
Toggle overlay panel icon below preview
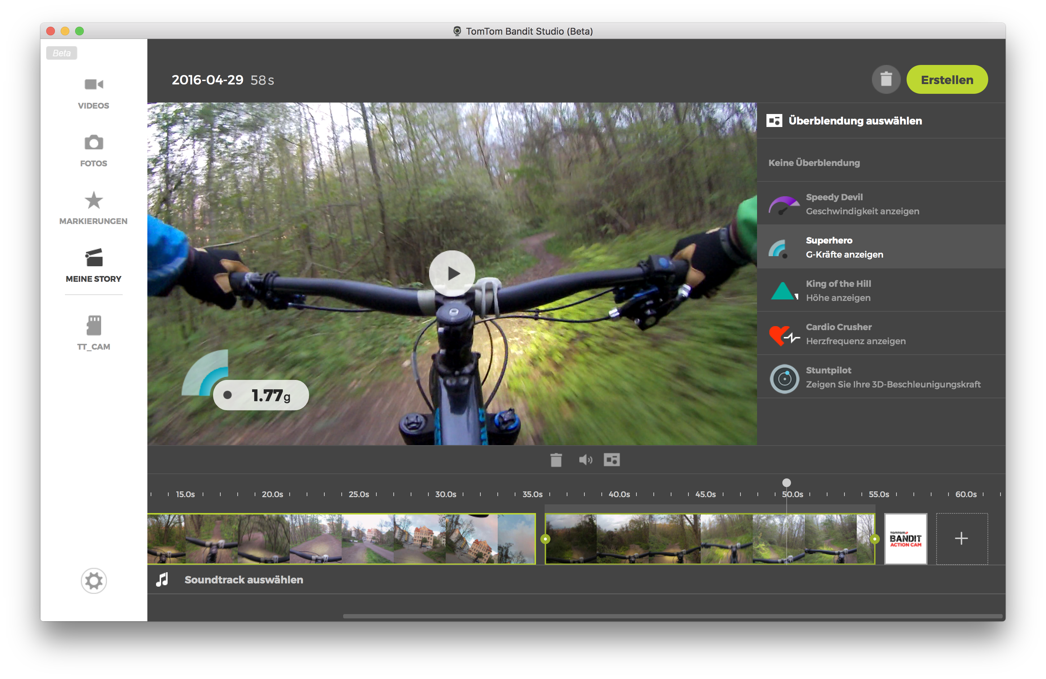click(612, 460)
